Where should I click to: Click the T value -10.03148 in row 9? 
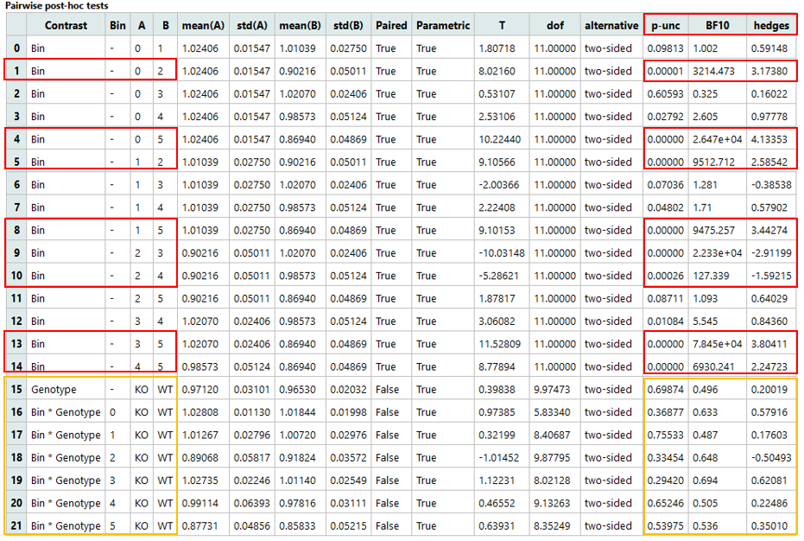point(502,252)
